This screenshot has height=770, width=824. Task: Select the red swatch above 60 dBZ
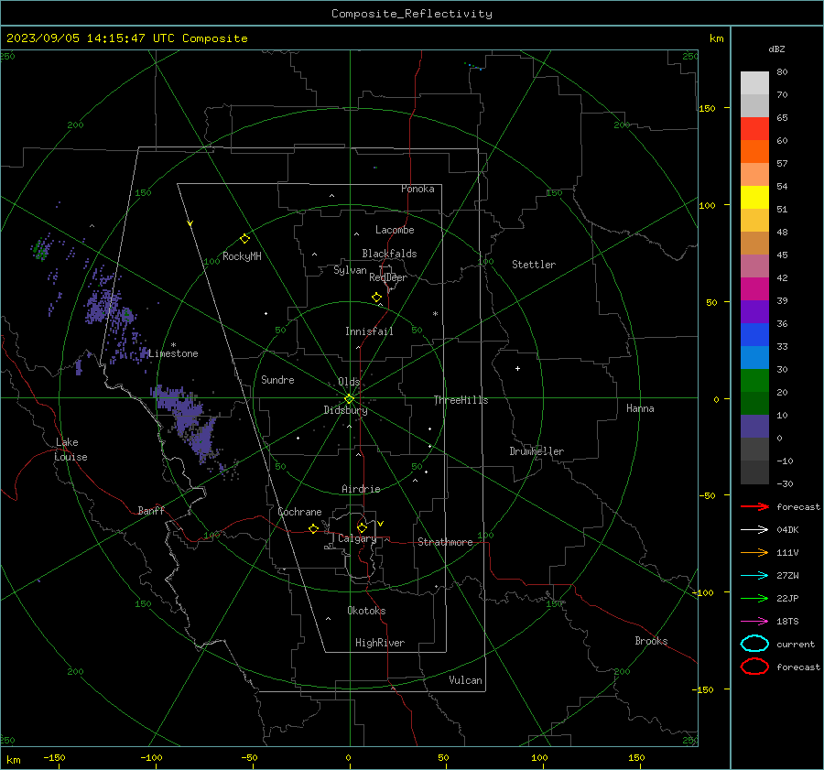(x=754, y=129)
